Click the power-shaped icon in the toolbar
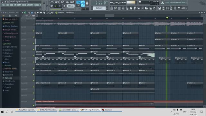The height and width of the screenshot is (116, 206). (x=154, y=8)
